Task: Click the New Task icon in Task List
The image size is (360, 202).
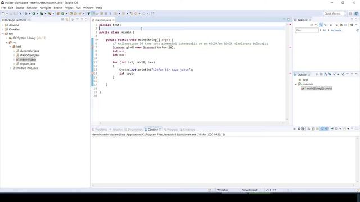Action: click(x=312, y=25)
